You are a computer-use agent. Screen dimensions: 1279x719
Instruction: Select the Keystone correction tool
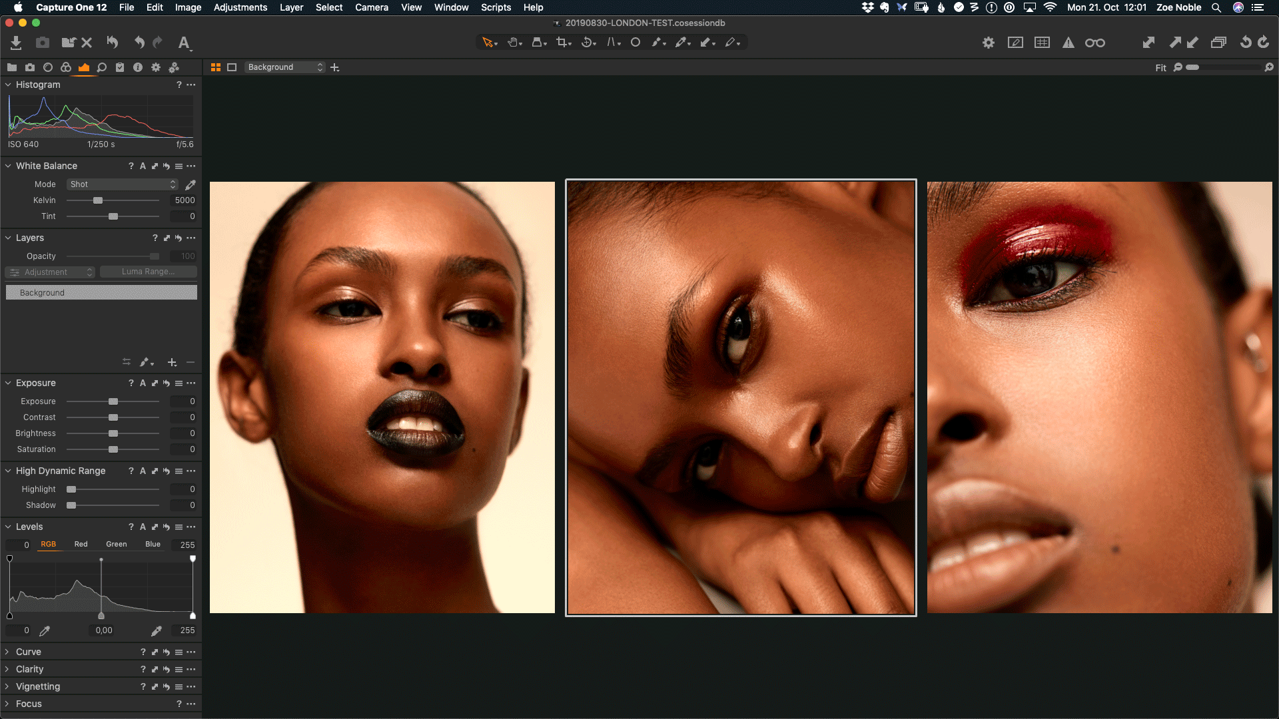[612, 43]
